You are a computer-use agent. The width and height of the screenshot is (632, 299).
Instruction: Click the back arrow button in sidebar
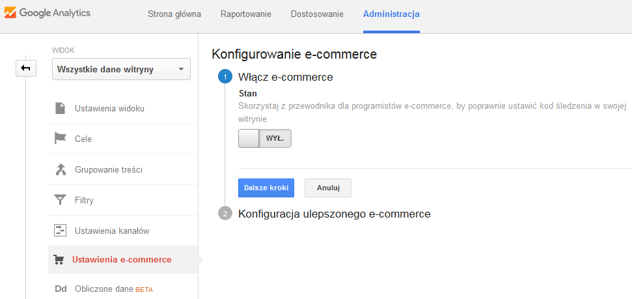[26, 68]
